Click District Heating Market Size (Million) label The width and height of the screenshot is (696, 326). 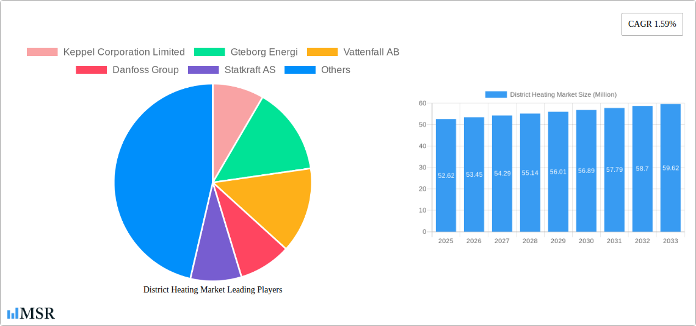(564, 94)
